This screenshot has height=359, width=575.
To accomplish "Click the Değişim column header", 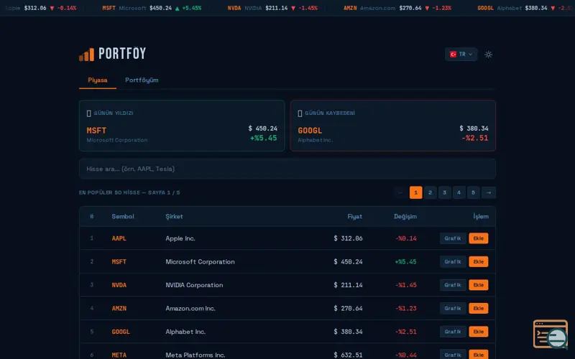I will 405,217.
